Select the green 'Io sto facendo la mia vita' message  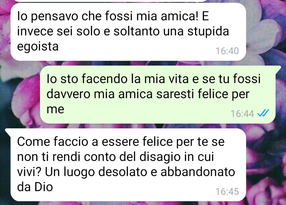click(158, 94)
